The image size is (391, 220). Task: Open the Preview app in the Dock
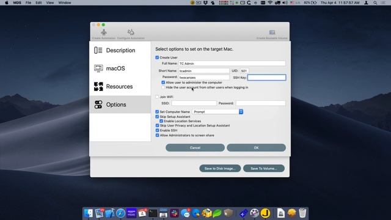coord(99,213)
